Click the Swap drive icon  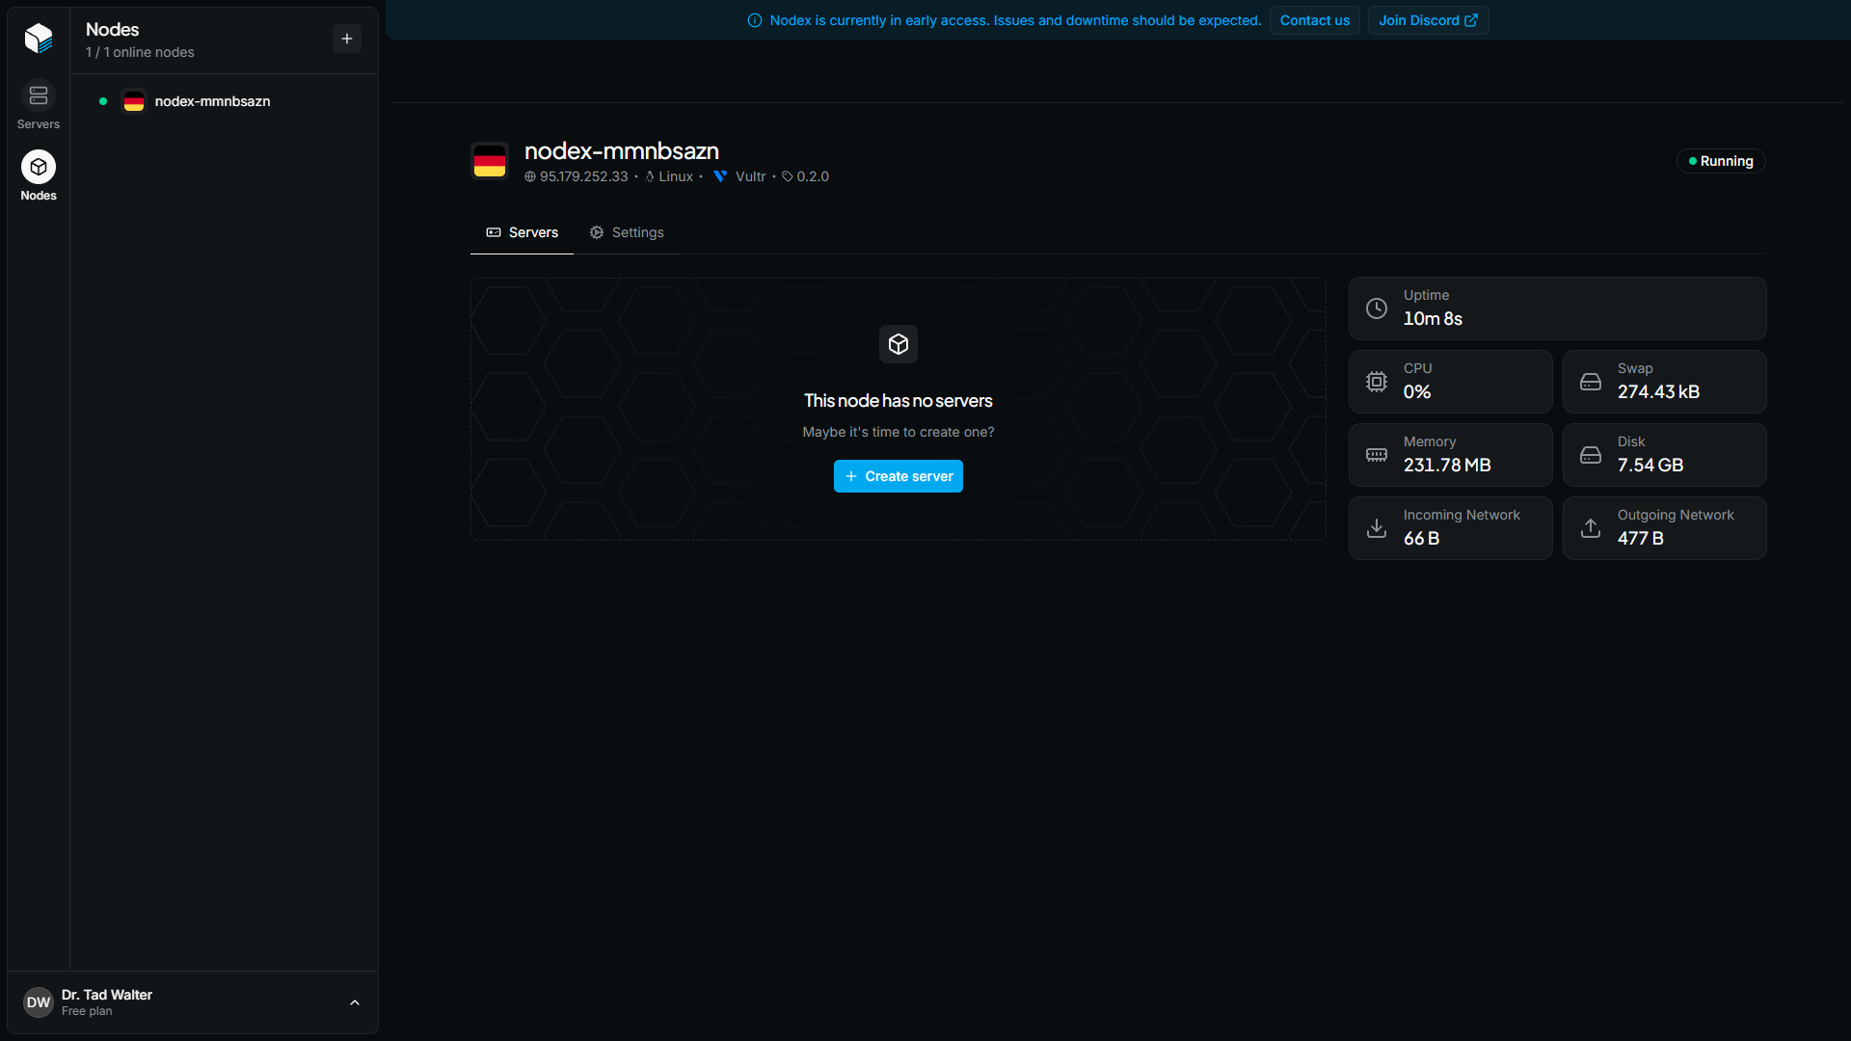(x=1591, y=382)
